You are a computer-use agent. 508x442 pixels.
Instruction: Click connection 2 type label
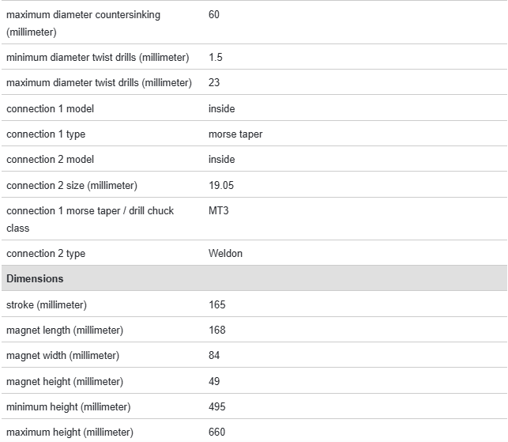46,254
